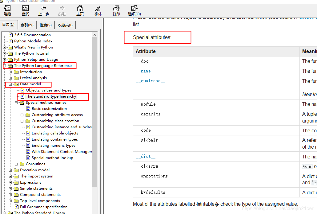Click The Python Tutorial folder icon
The image size is (317, 214).
(x=10, y=54)
